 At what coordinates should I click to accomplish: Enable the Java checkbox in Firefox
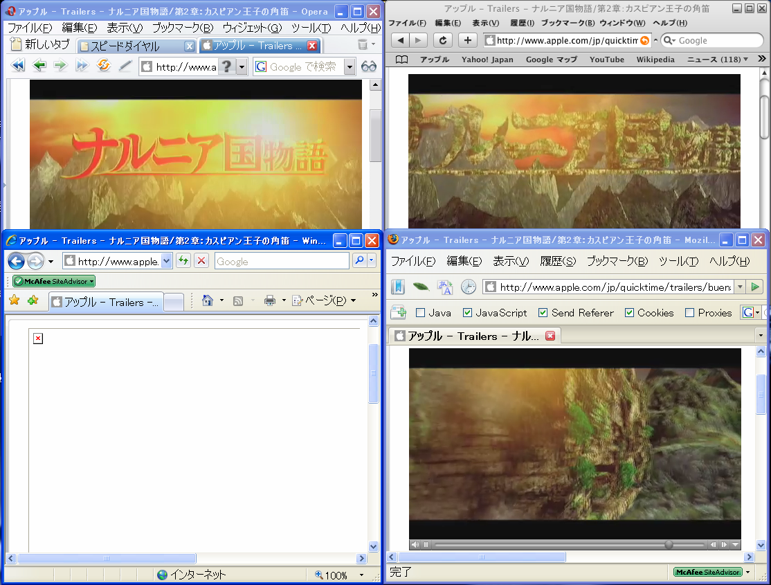[x=420, y=313]
